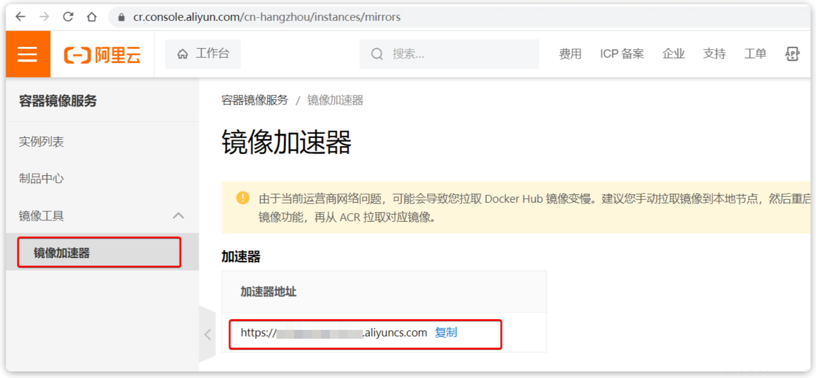Focus the 搜索 search box
816x378 pixels.
pos(449,54)
